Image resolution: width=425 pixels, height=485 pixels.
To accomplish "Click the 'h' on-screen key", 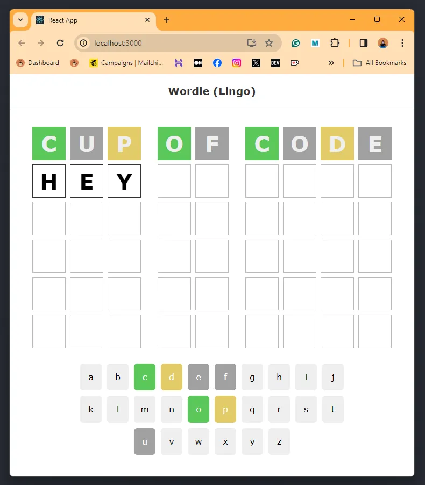I will (279, 377).
